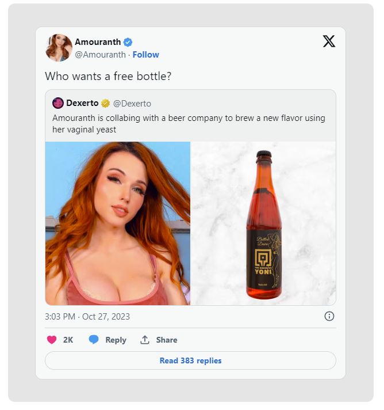Image resolution: width=384 pixels, height=410 pixels.
Task: Open the beer bottle image
Action: [263, 223]
